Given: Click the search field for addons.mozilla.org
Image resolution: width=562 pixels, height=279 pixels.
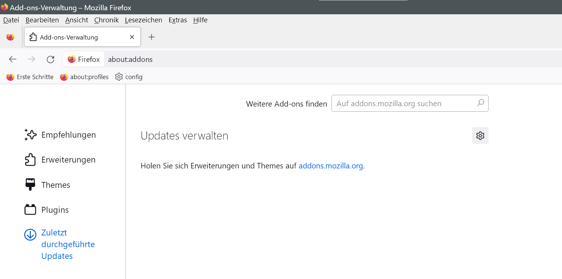Looking at the screenshot, I should 410,103.
